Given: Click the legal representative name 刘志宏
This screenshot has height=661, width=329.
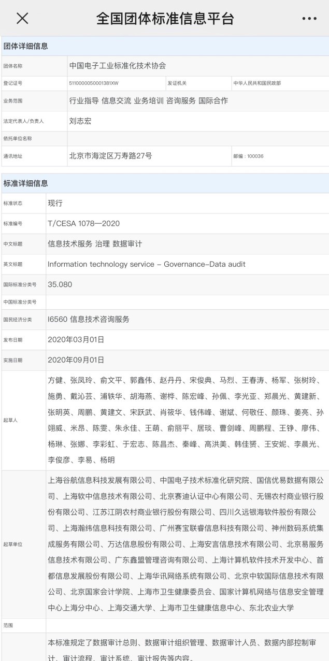Looking at the screenshot, I should pyautogui.click(x=80, y=121).
